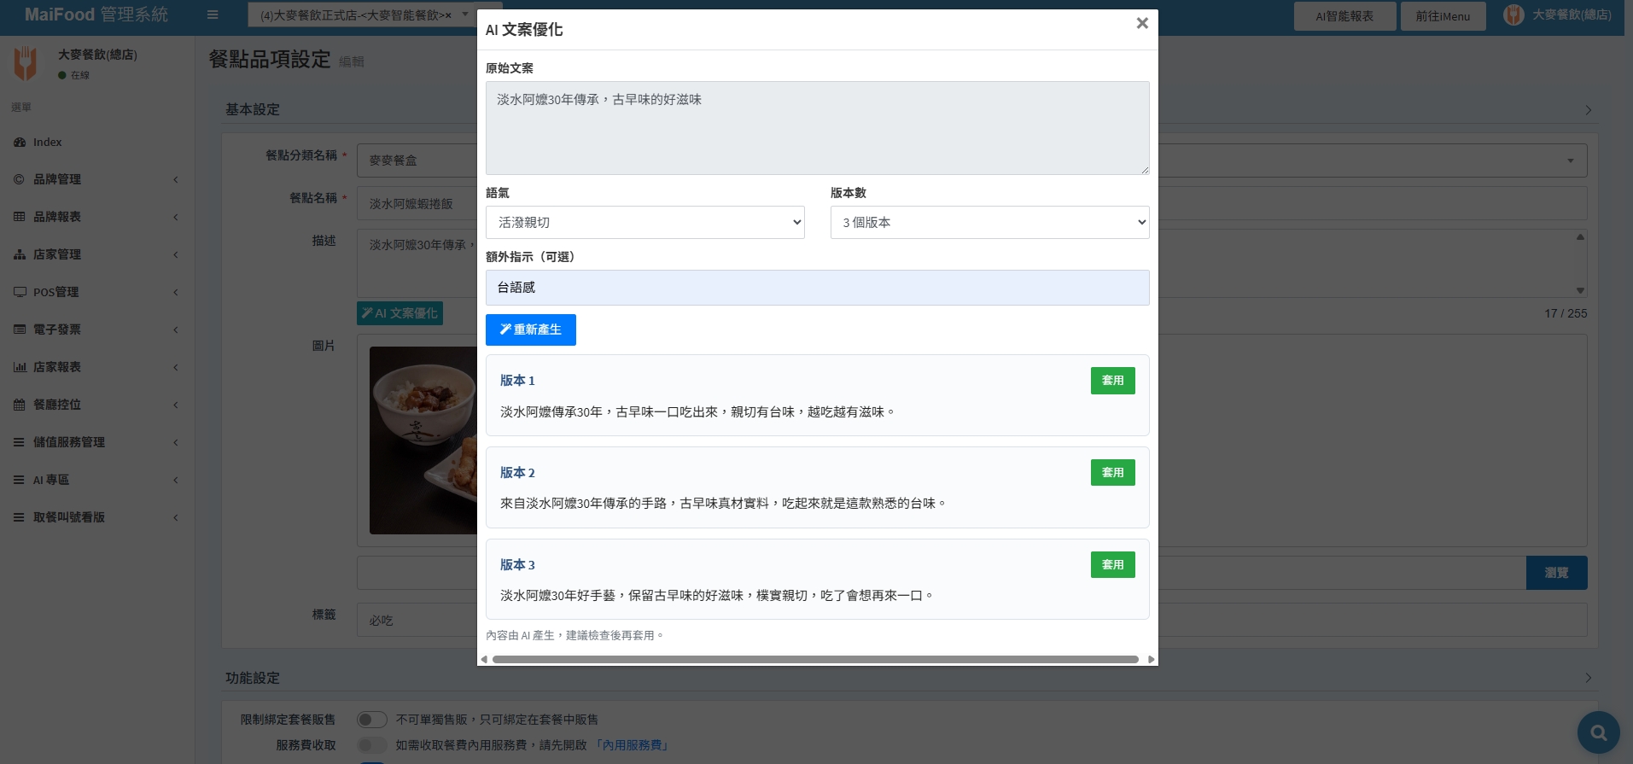Click the food photo thumbnail
This screenshot has height=764, width=1633.
[x=423, y=440]
